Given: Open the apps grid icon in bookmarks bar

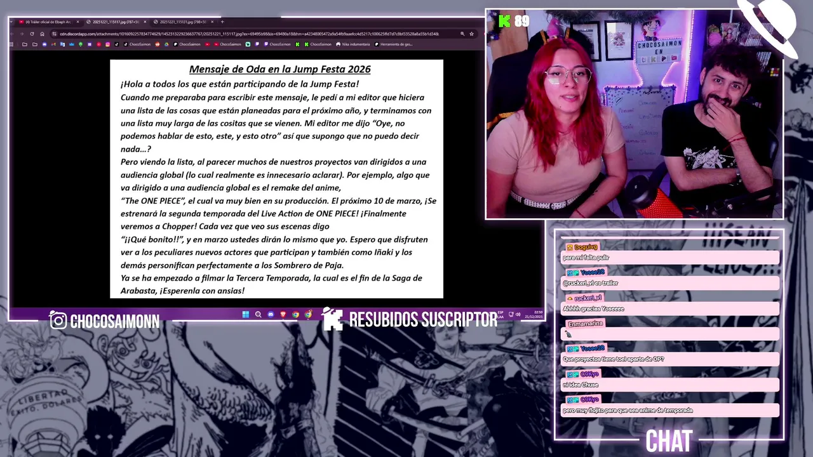Looking at the screenshot, I should (x=12, y=44).
